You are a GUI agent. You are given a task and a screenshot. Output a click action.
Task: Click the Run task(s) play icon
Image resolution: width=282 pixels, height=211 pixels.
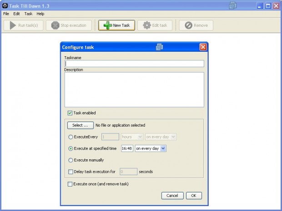point(12,25)
